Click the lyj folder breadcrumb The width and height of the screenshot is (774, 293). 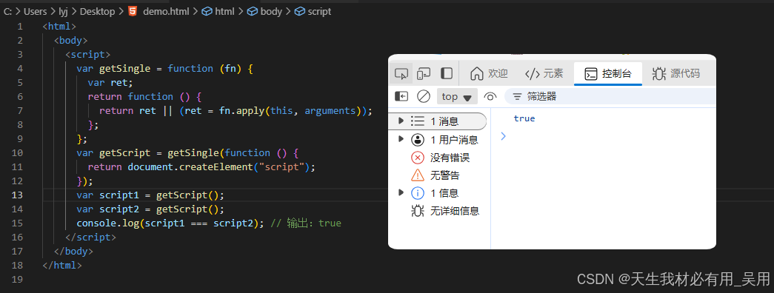coord(63,11)
